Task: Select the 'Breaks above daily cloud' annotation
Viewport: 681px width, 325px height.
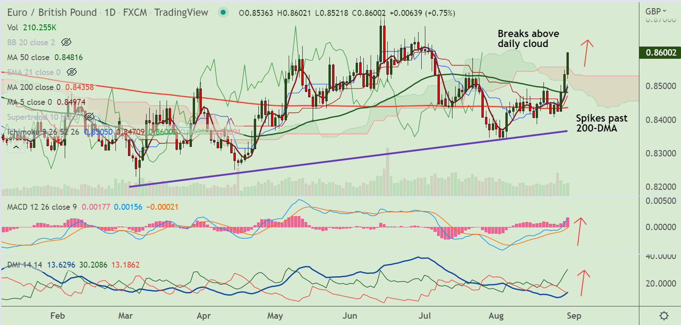Action: (529, 38)
